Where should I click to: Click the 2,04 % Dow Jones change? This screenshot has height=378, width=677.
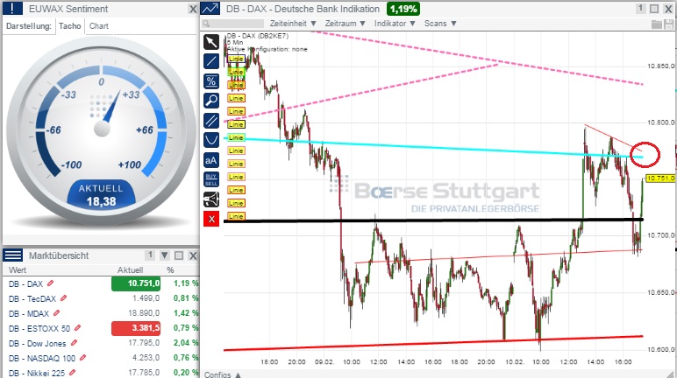tap(186, 343)
